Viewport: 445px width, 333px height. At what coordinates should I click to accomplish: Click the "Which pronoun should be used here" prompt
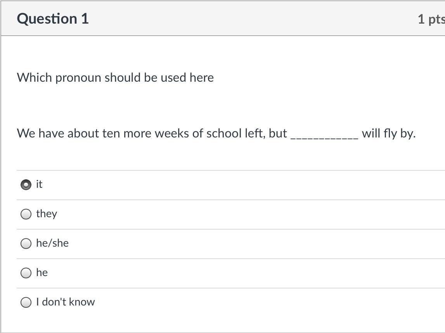(115, 78)
